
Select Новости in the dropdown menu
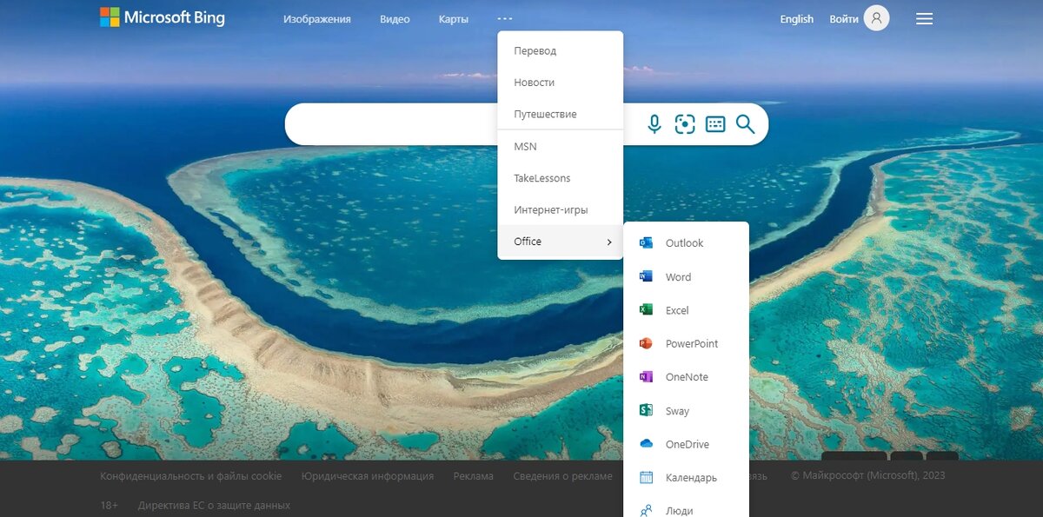coord(560,83)
